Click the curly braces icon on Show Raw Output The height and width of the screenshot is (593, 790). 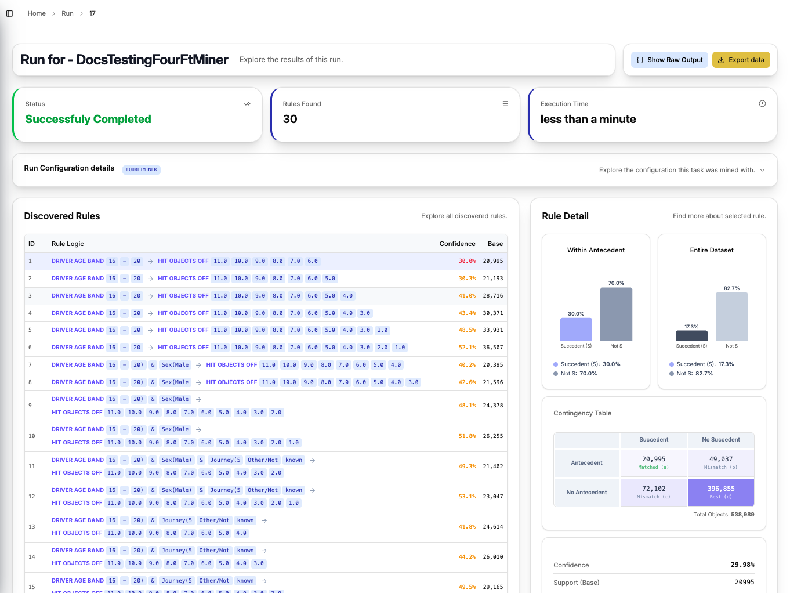tap(640, 60)
